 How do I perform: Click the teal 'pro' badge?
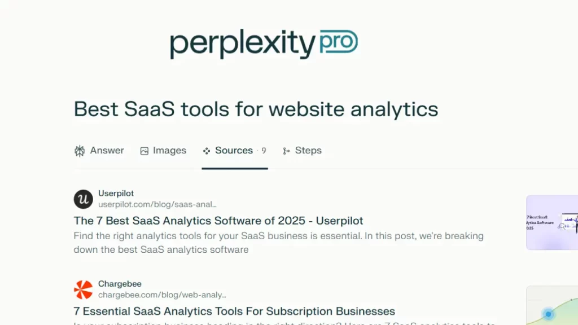(338, 42)
